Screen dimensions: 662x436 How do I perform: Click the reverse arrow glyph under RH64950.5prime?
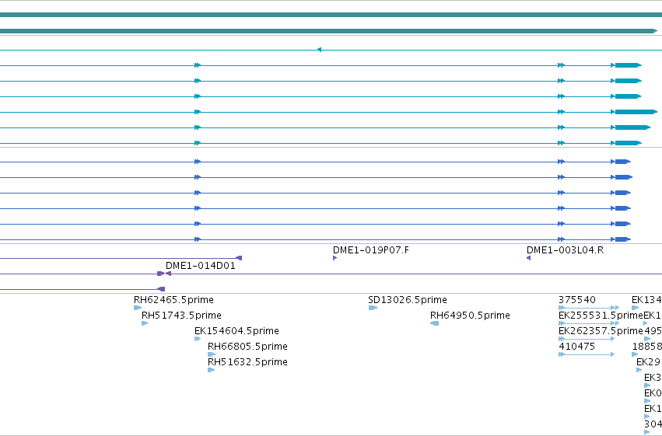tap(434, 323)
